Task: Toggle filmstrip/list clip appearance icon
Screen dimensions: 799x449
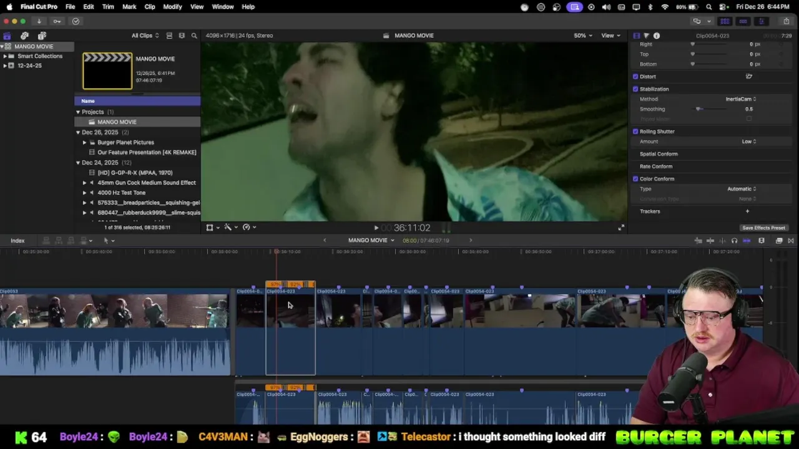Action: pyautogui.click(x=169, y=36)
